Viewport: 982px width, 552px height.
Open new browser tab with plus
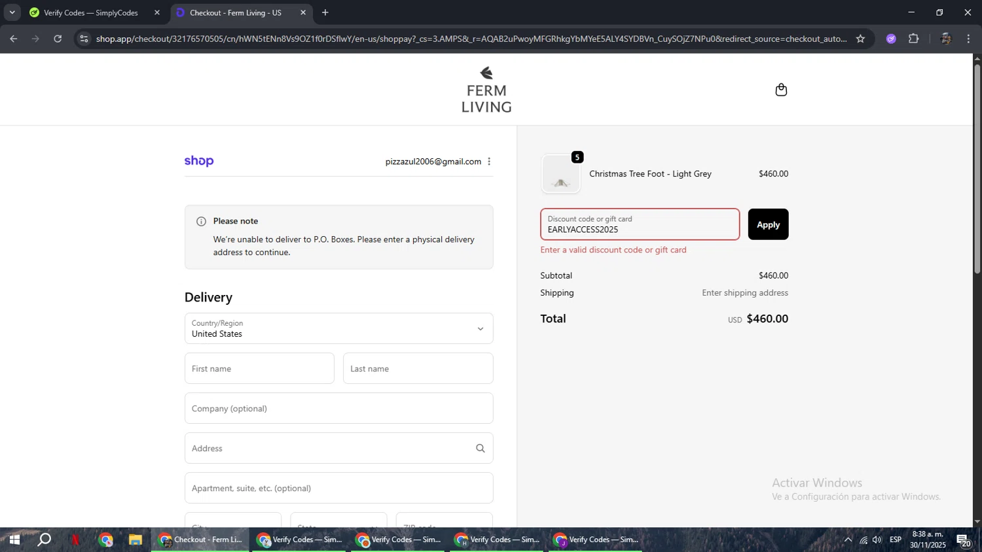(x=325, y=12)
